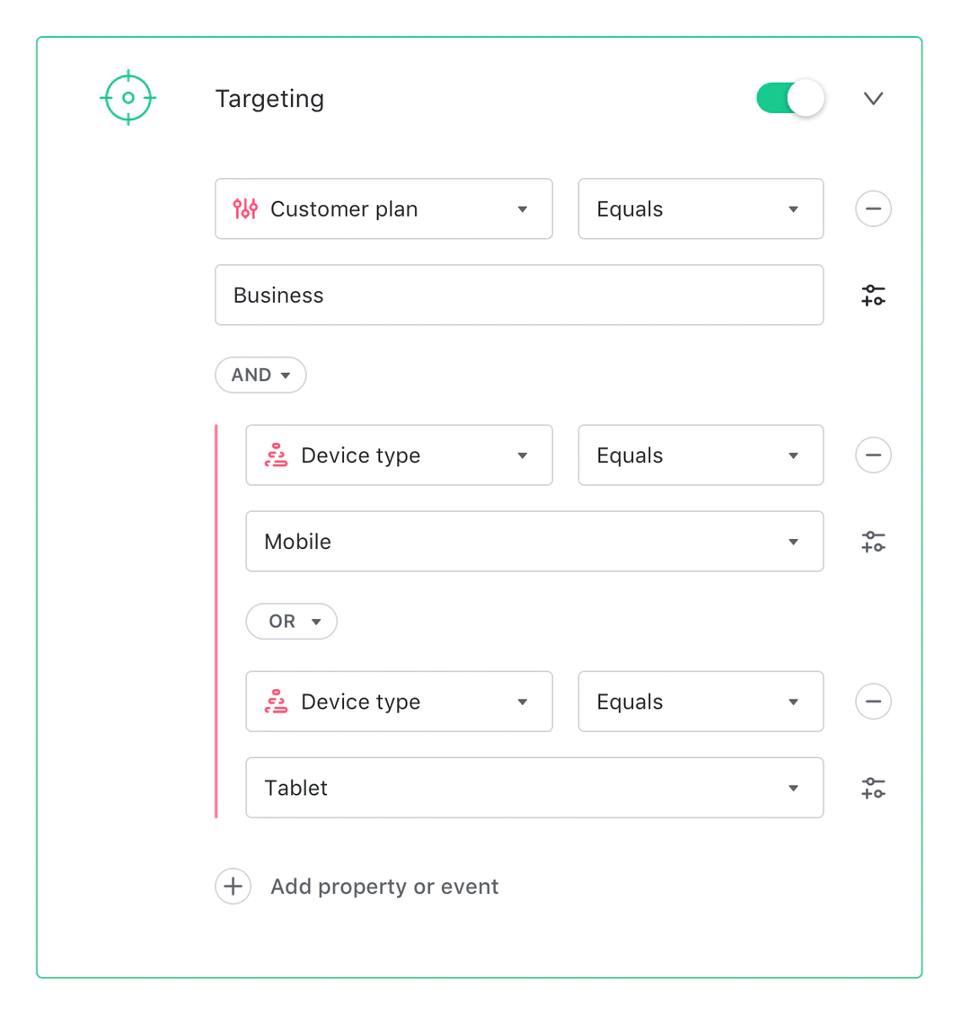Screen dimensions: 960x1015
Task: Remove the Customer plan condition
Action: [x=873, y=209]
